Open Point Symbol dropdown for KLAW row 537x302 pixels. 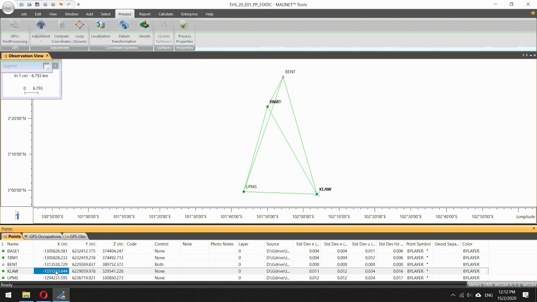point(428,271)
